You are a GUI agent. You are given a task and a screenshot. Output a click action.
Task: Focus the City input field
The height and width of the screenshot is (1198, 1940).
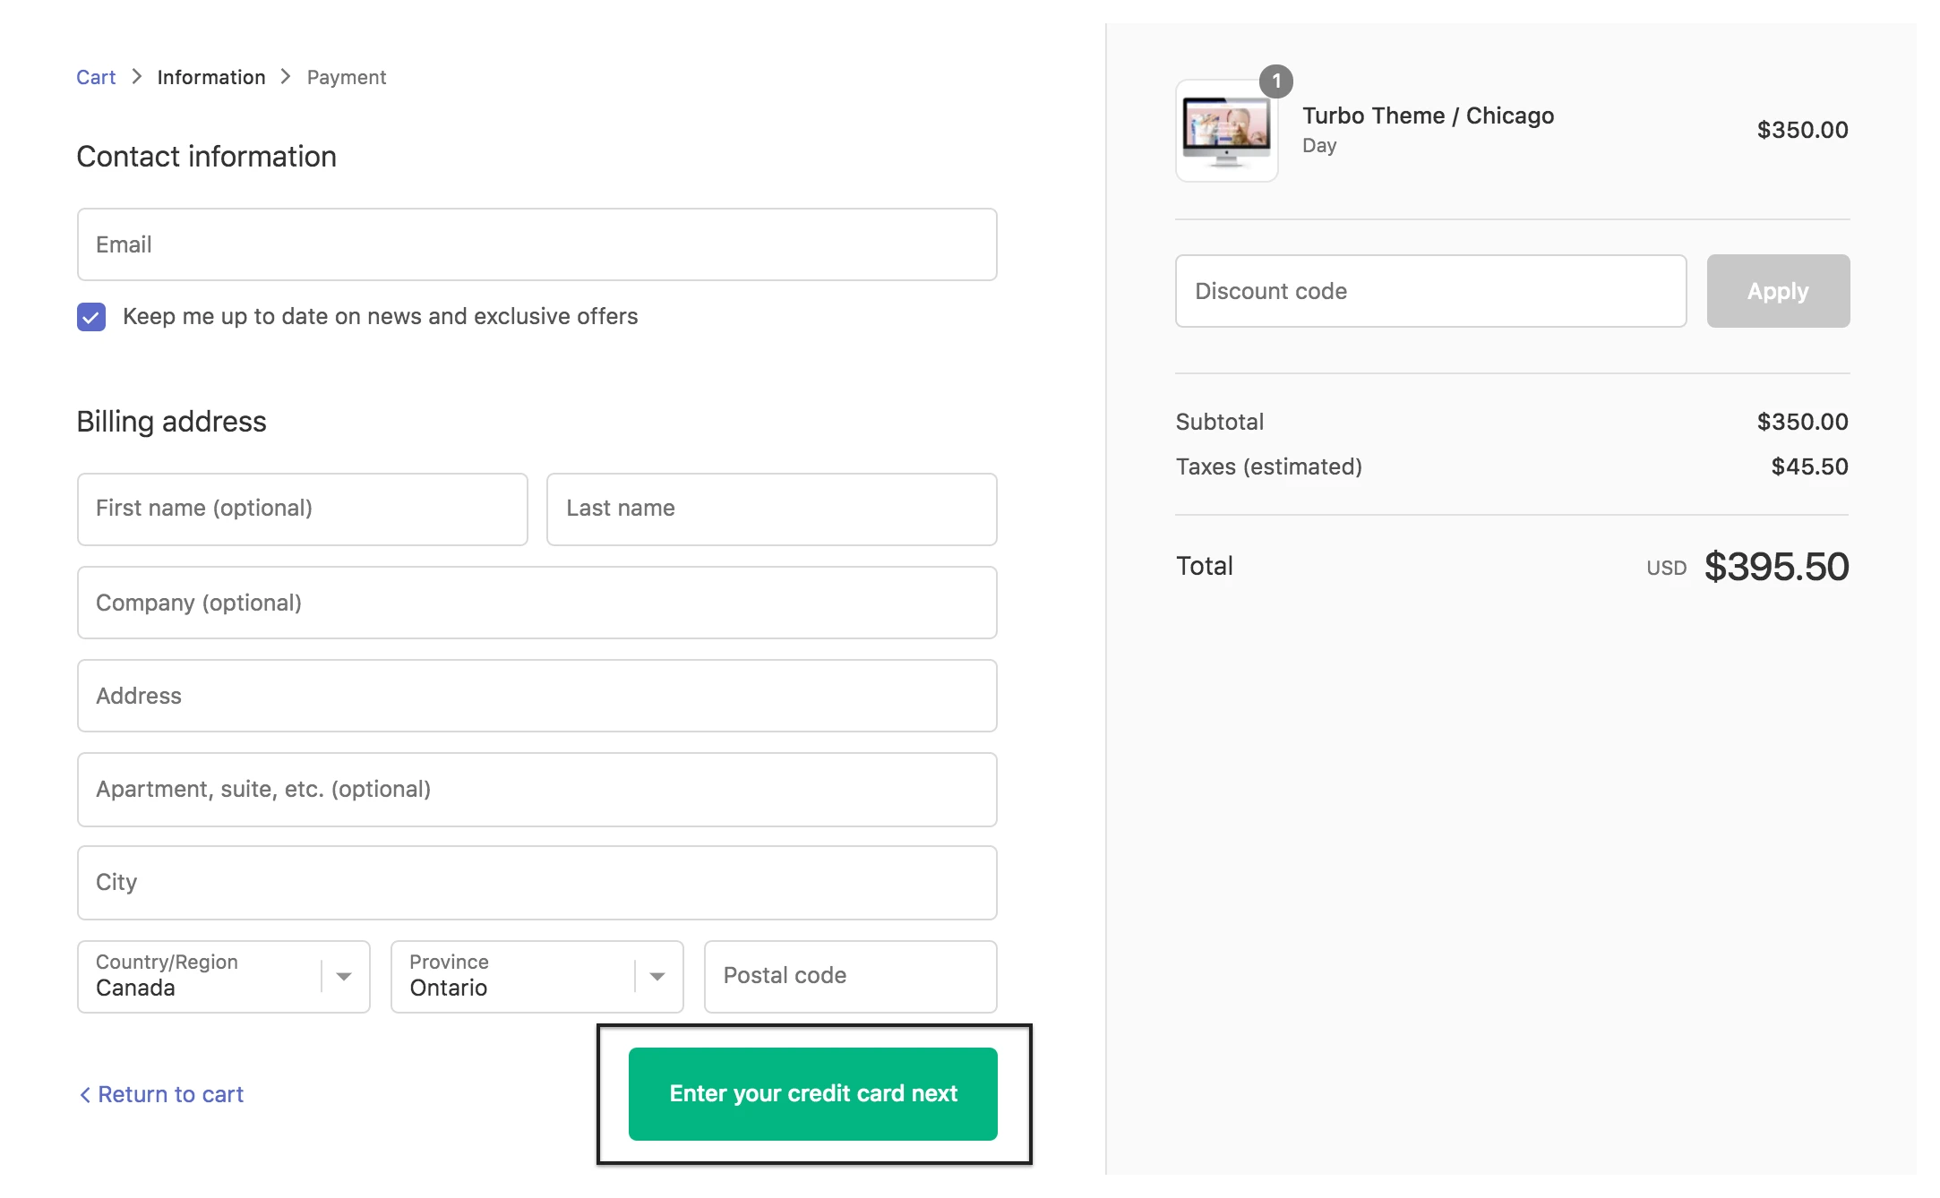click(537, 882)
